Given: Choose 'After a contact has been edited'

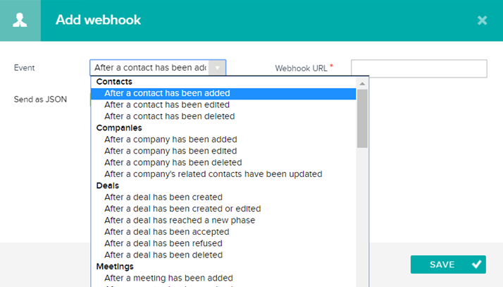Looking at the screenshot, I should point(168,104).
